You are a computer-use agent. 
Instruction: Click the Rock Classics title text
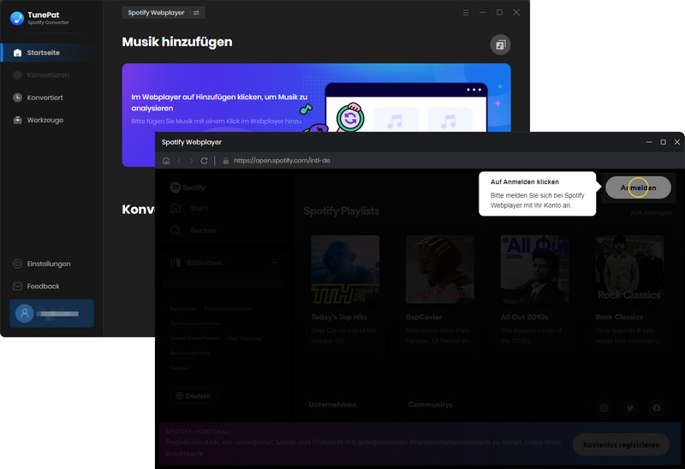pos(619,317)
